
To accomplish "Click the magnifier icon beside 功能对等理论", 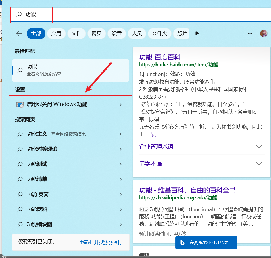I will pyautogui.click(x=20, y=149).
